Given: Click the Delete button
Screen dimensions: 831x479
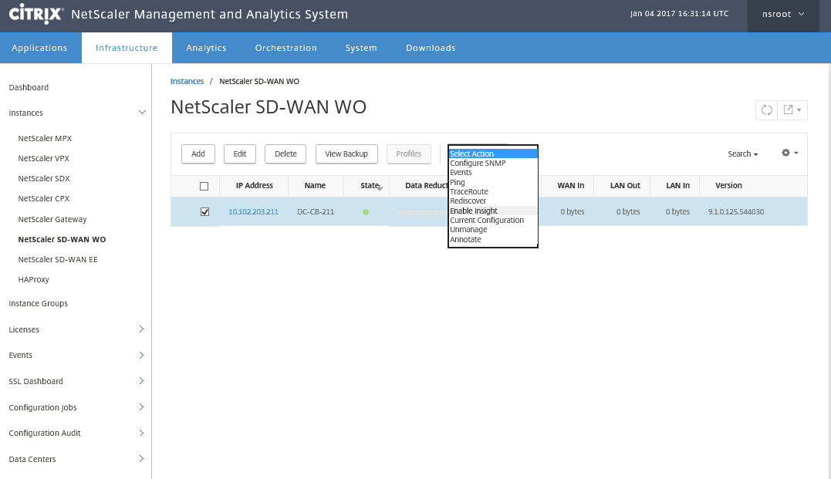Looking at the screenshot, I should tap(285, 153).
